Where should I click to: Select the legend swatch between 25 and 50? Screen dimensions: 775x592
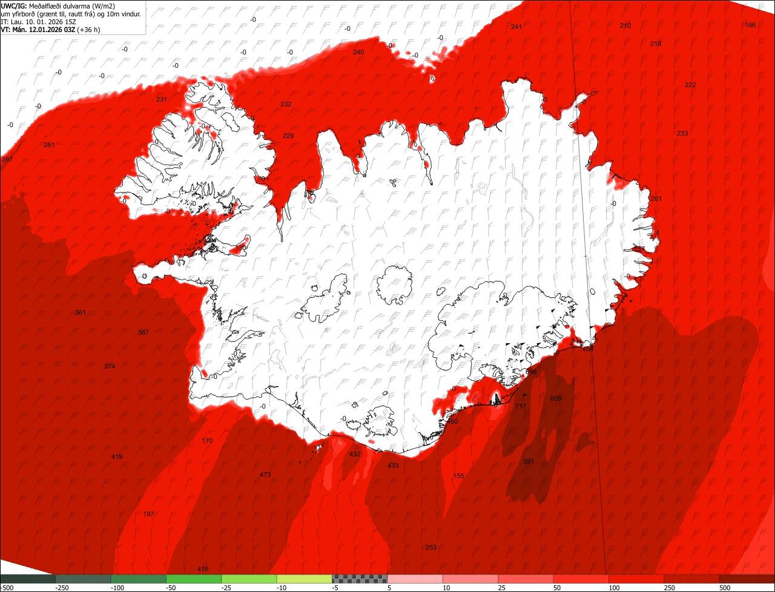tap(526, 579)
